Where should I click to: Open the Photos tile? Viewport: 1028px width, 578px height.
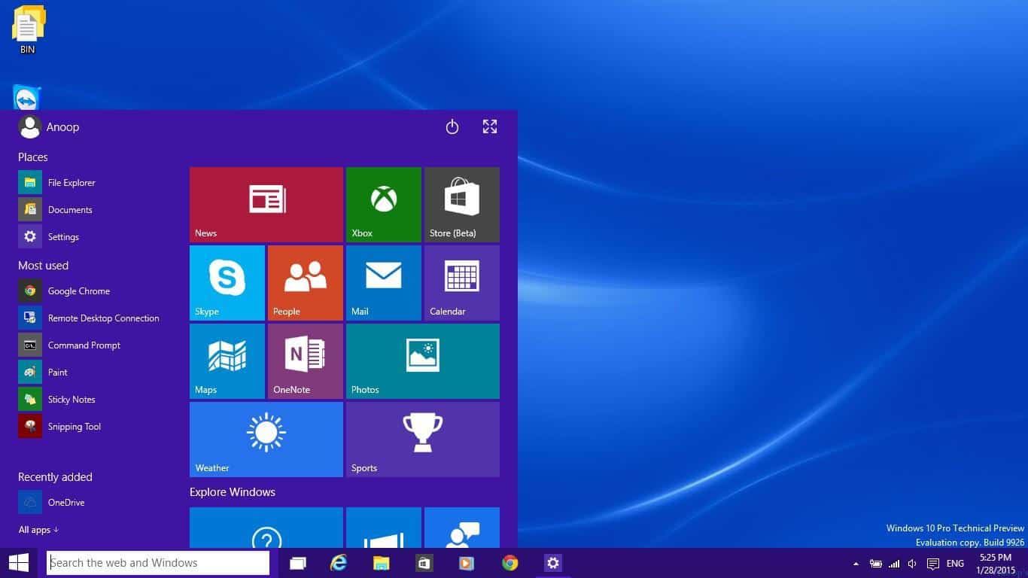point(423,361)
